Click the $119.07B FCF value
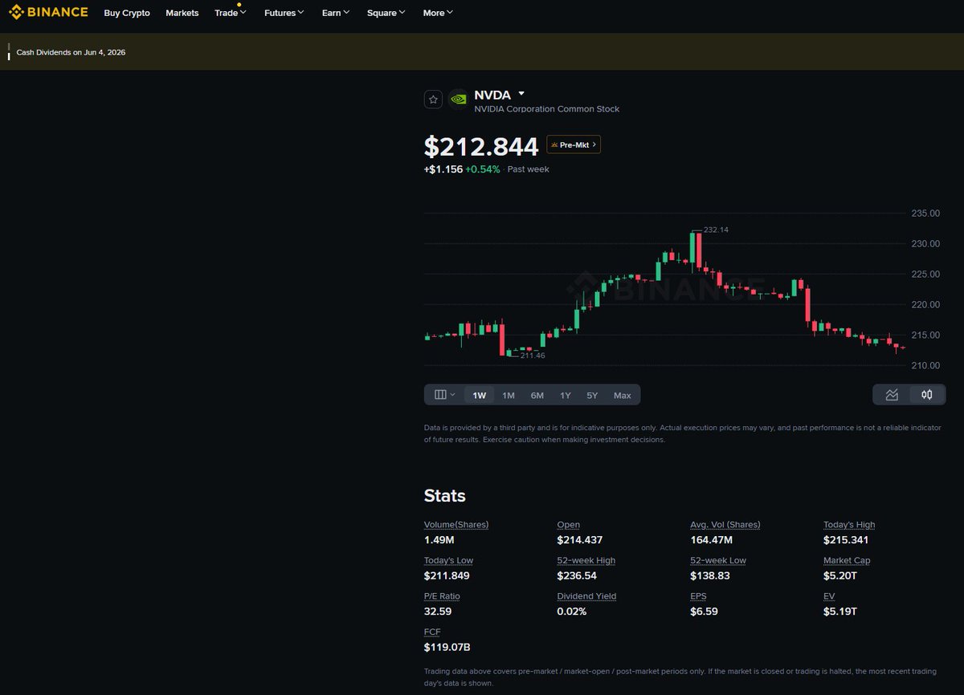964x695 pixels. coord(447,647)
